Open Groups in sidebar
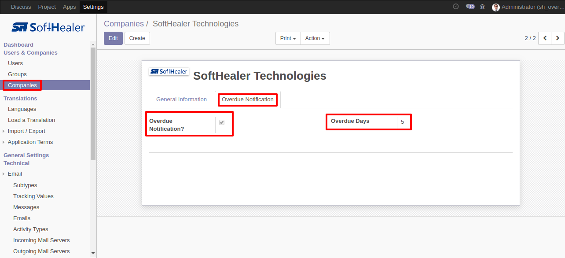565x258 pixels. tap(17, 74)
